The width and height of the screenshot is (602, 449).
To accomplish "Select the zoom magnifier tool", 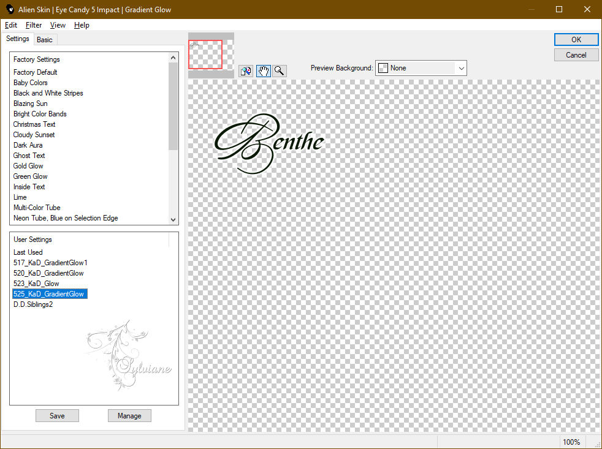I will point(280,71).
